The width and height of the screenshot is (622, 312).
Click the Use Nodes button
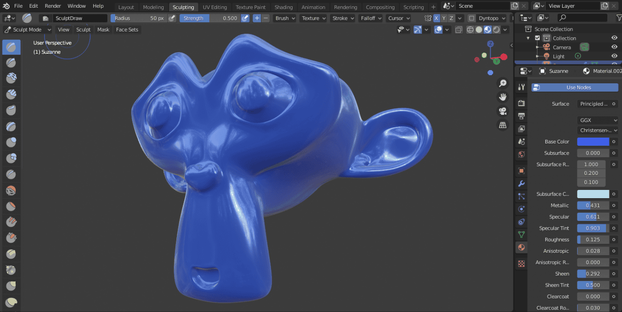click(x=575, y=87)
